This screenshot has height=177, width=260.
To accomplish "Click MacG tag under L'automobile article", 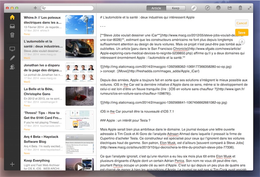I will coord(27,58).
